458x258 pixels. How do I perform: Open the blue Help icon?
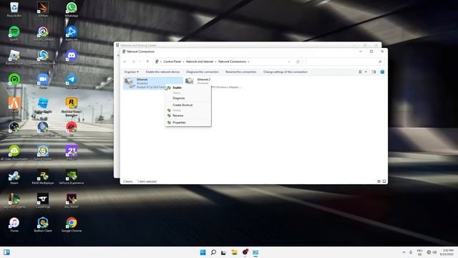pos(382,72)
